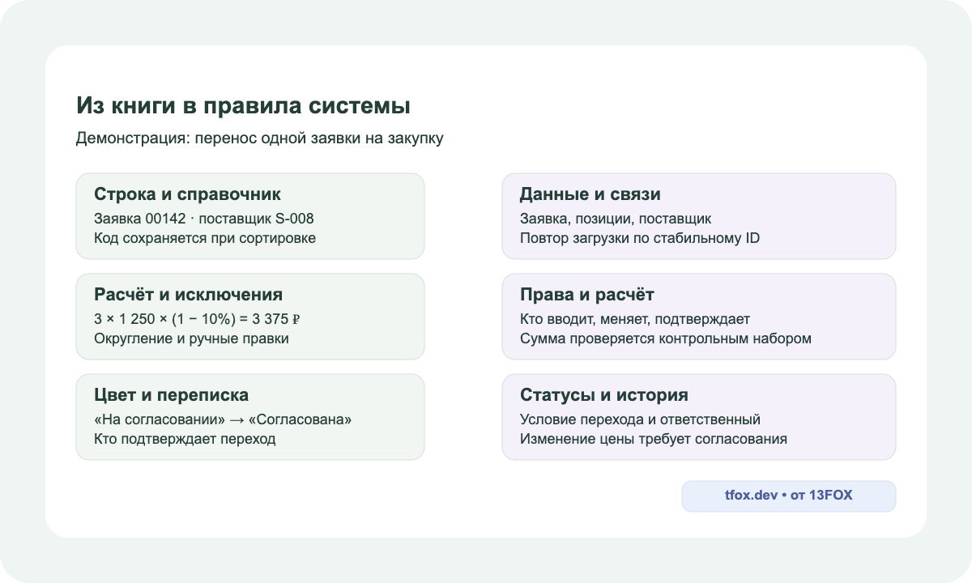Click line «Код сохраняется при сортировке»
The image size is (972, 583).
(x=205, y=238)
